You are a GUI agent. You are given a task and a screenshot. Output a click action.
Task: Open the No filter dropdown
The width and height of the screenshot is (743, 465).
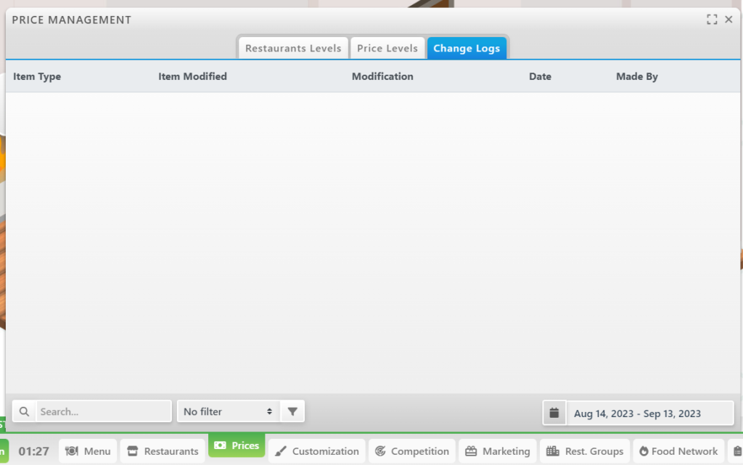click(x=227, y=411)
